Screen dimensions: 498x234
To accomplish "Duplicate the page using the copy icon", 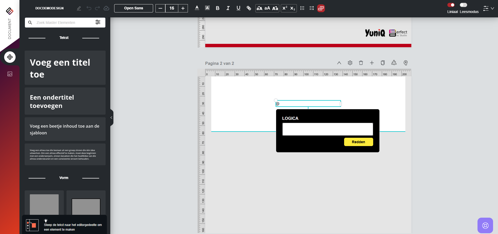I will tap(383, 63).
